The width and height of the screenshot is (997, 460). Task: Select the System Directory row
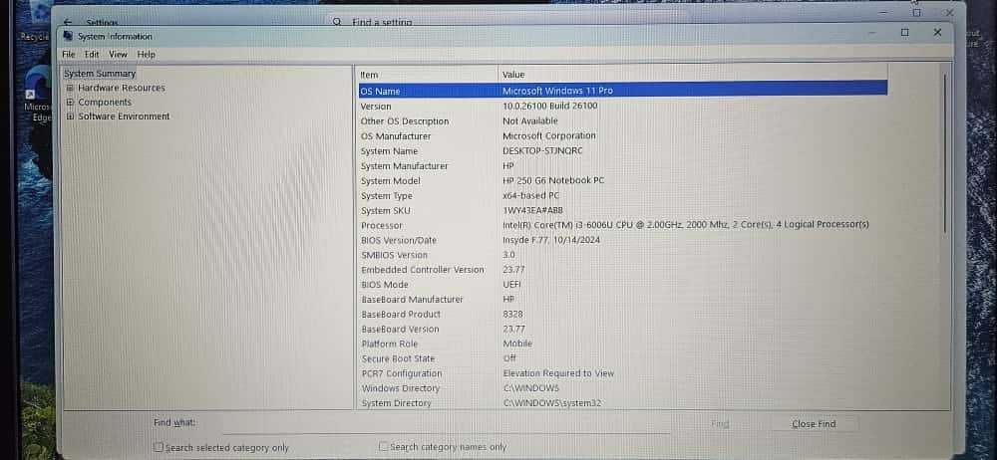[x=623, y=403]
